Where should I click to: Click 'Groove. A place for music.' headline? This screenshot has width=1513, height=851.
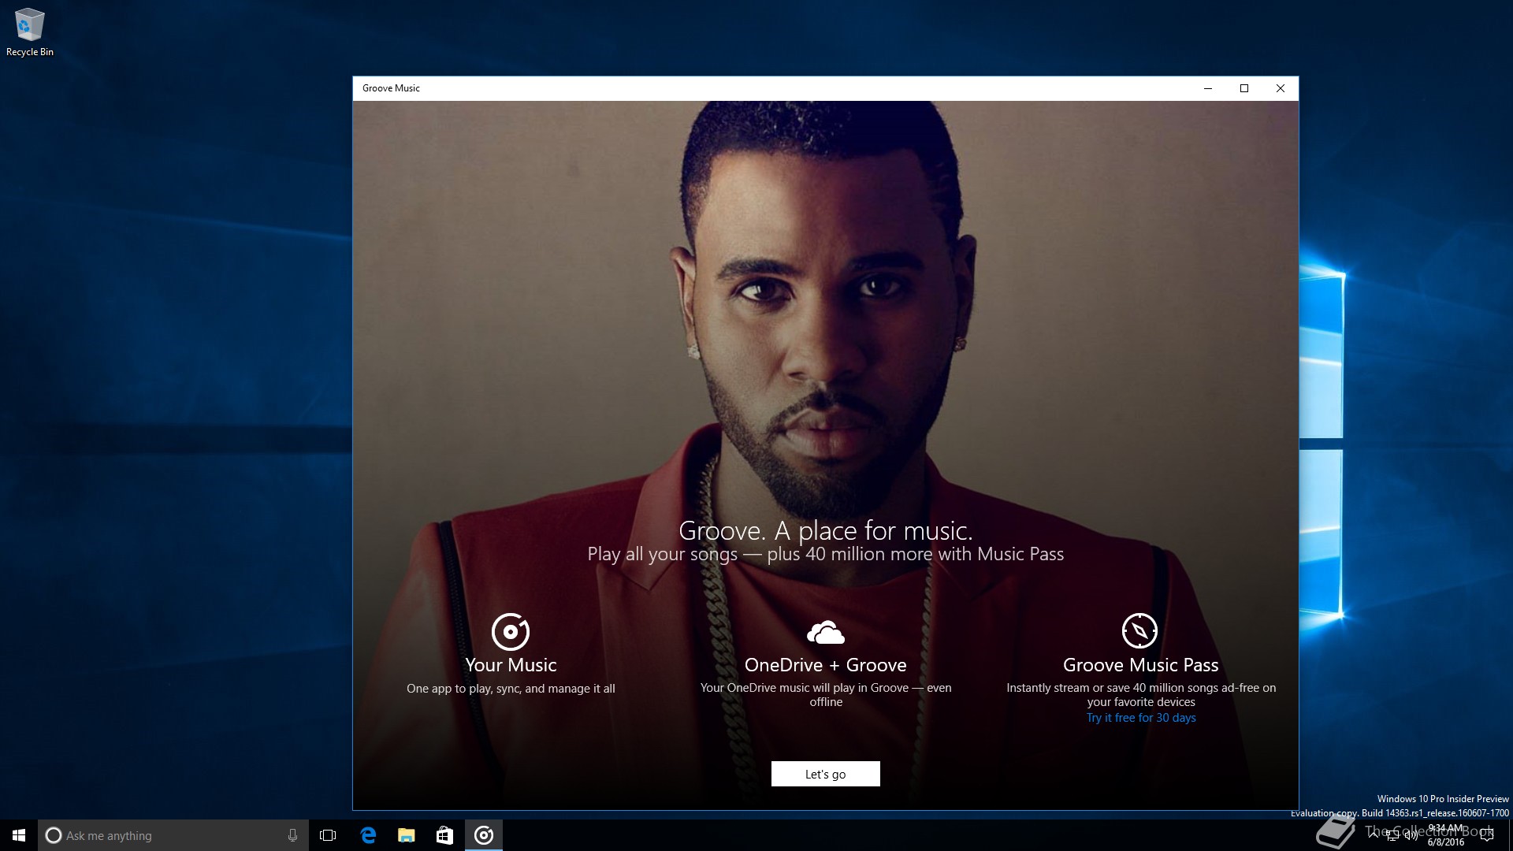825,530
